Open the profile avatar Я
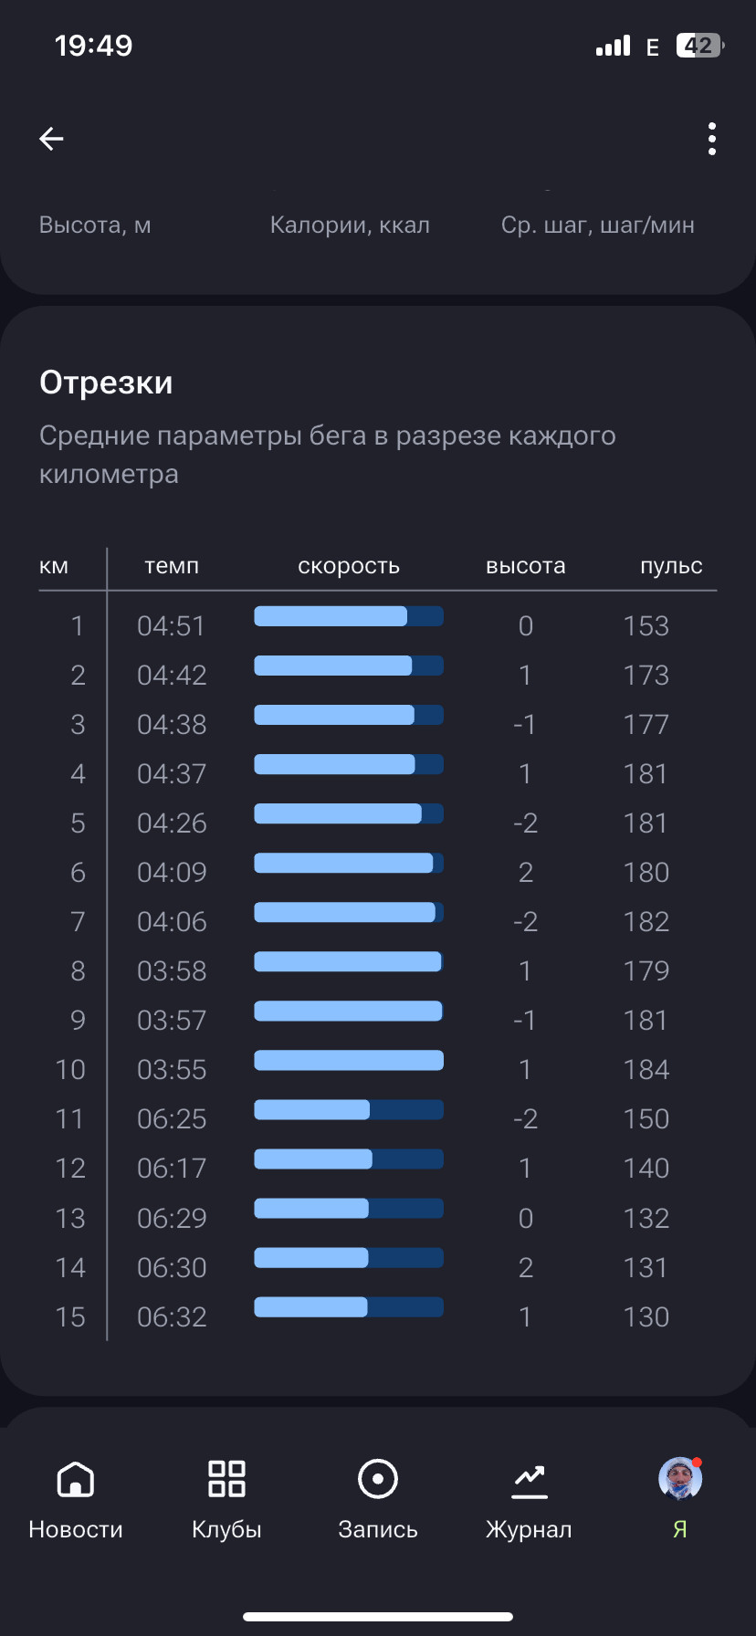Screen dimensions: 756x1636 (680, 1479)
